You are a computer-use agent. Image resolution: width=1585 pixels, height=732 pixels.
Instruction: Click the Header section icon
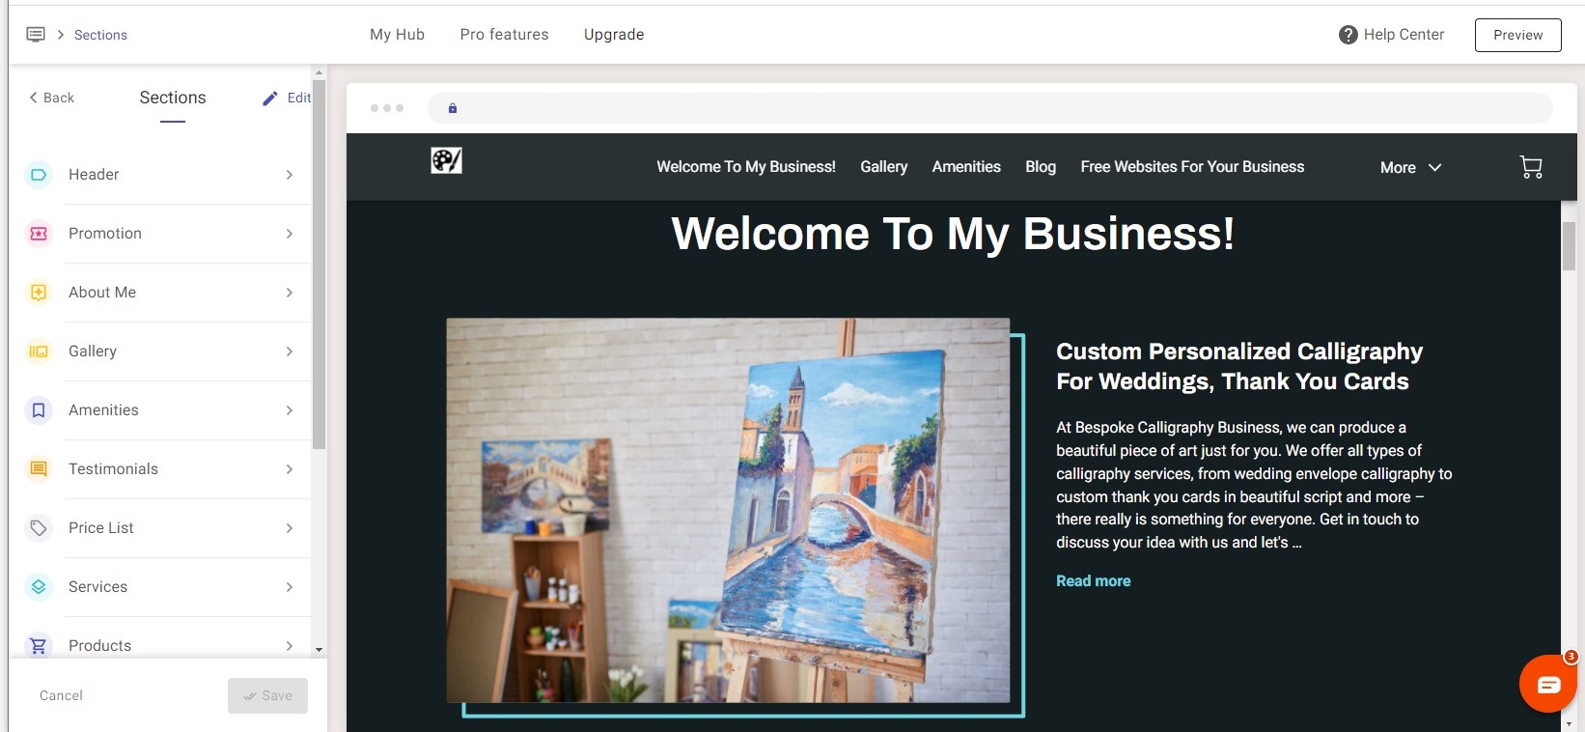click(39, 175)
